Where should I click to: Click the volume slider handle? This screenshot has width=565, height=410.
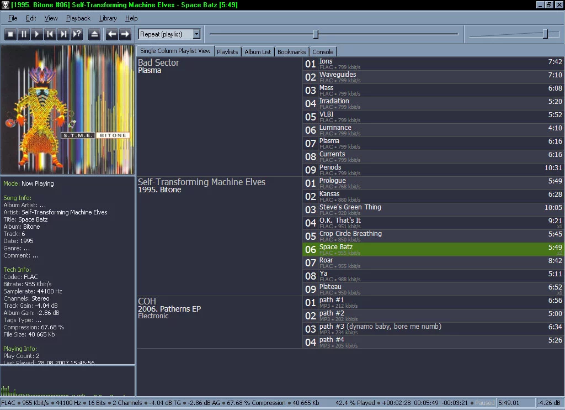coord(545,34)
